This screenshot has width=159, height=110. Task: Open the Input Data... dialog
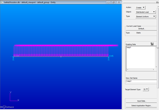[x=142, y=101]
